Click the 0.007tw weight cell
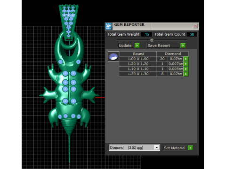 176,64
